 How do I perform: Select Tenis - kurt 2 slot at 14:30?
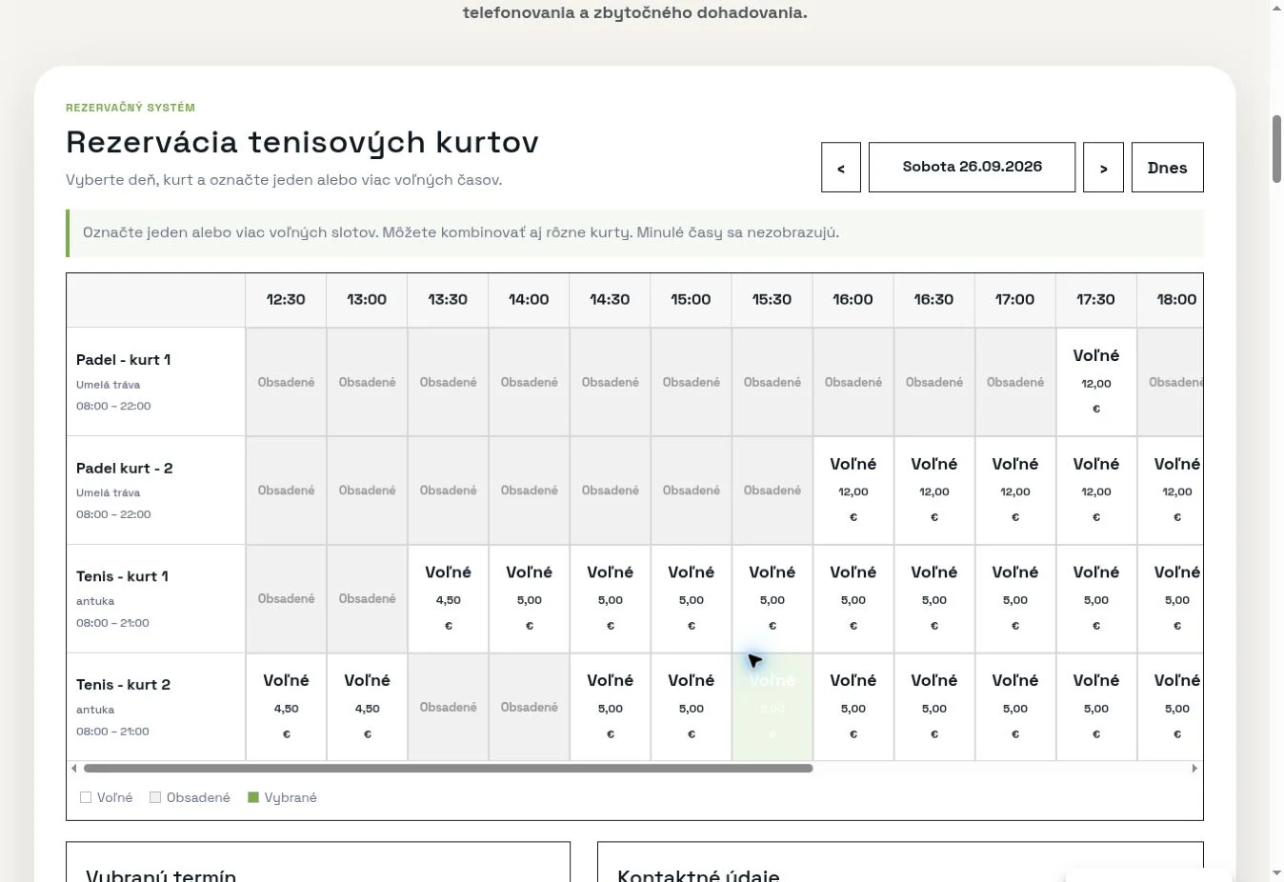611,708
